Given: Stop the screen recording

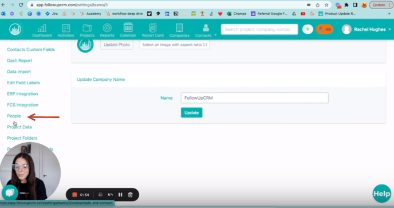Looking at the screenshot, I should point(74,195).
